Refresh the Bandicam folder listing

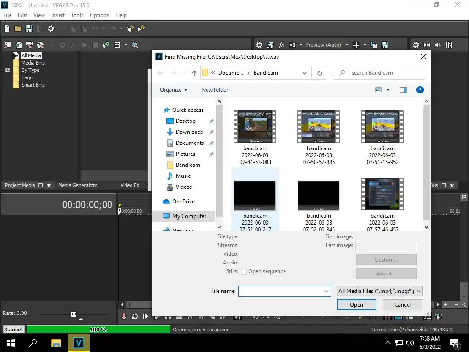point(319,73)
